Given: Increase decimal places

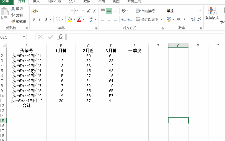Looking at the screenshot, I should (193, 19).
